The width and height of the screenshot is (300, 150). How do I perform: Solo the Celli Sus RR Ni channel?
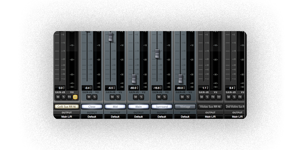(x=63, y=97)
